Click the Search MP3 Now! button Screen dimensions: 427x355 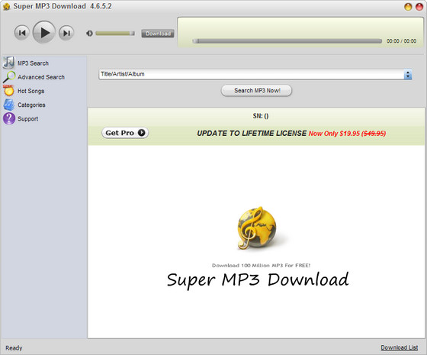click(256, 91)
